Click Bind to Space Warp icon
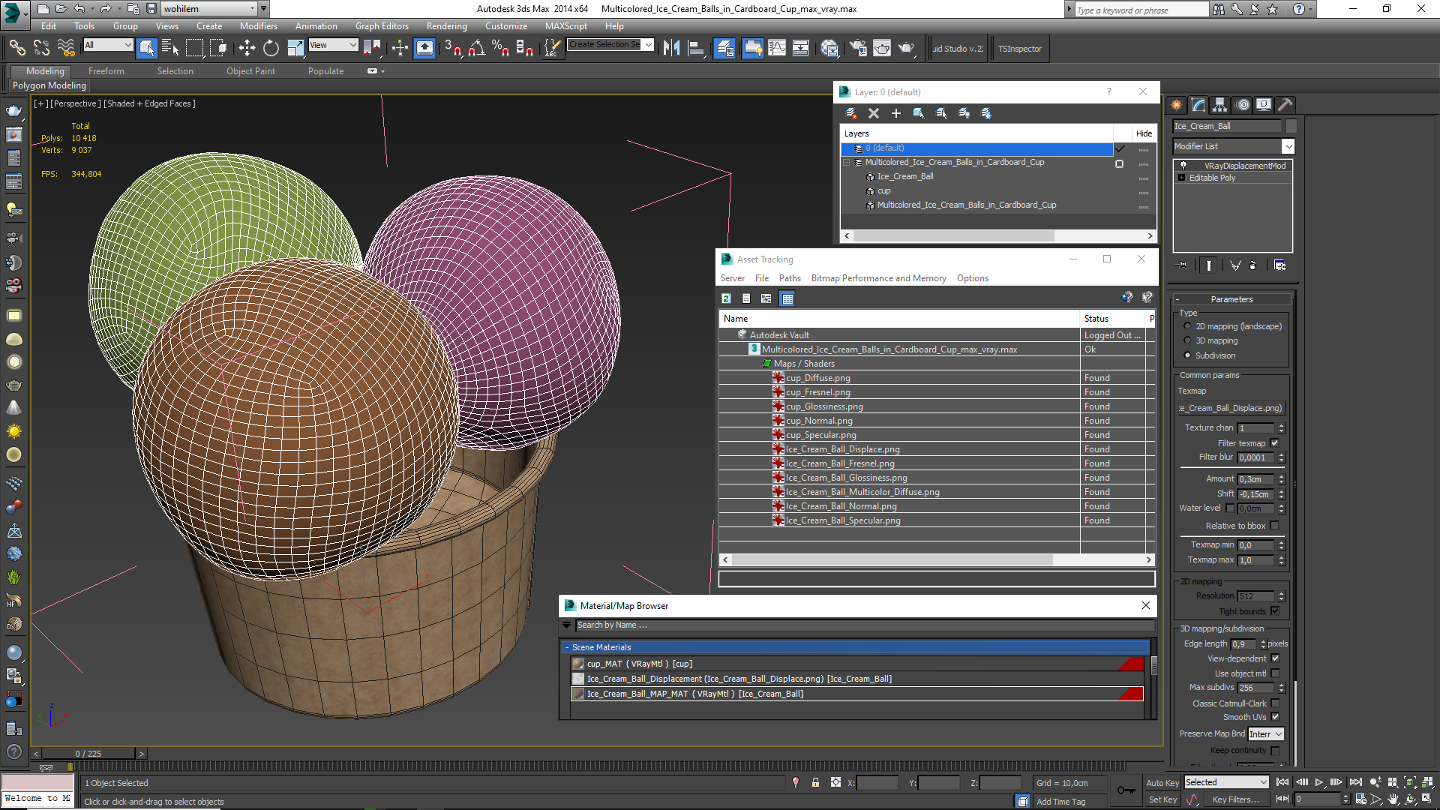 (66, 49)
